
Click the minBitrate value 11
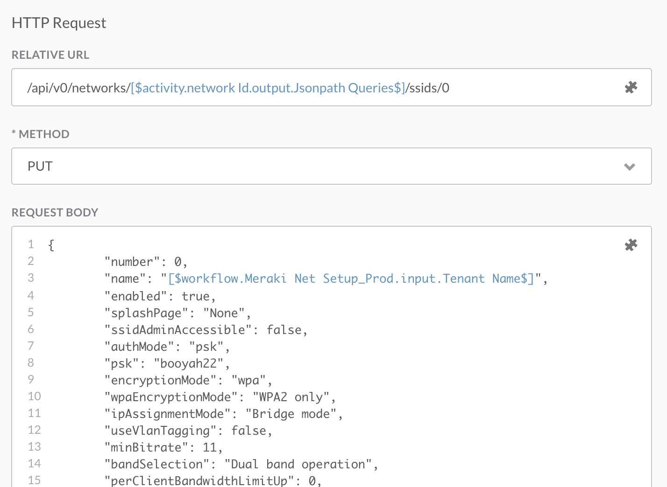(x=209, y=448)
